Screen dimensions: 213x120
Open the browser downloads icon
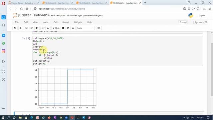204,9
